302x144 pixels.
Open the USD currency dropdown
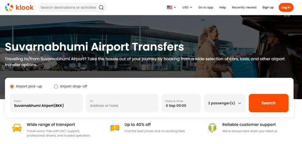187,7
